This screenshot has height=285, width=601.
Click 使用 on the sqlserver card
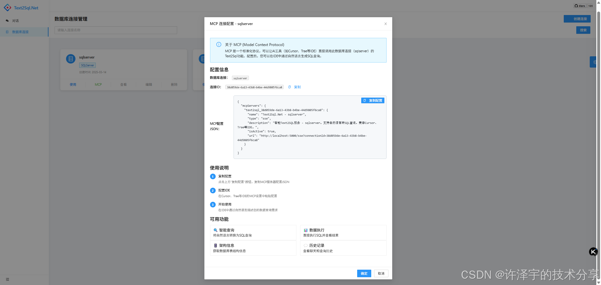coord(73,84)
